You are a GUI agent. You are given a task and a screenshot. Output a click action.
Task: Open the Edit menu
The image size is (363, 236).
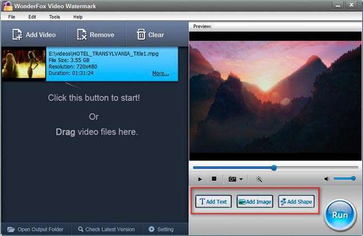tap(32, 17)
